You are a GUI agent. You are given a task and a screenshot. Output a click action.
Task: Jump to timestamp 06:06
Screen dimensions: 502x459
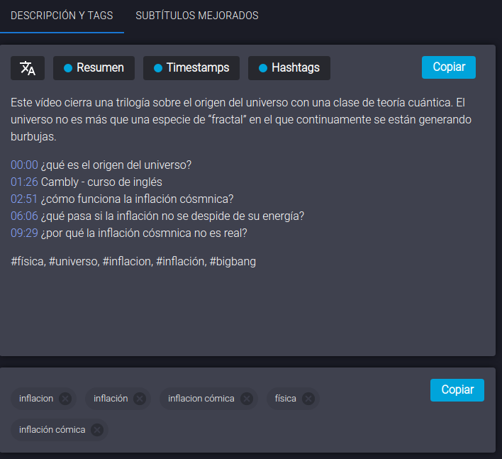point(24,216)
